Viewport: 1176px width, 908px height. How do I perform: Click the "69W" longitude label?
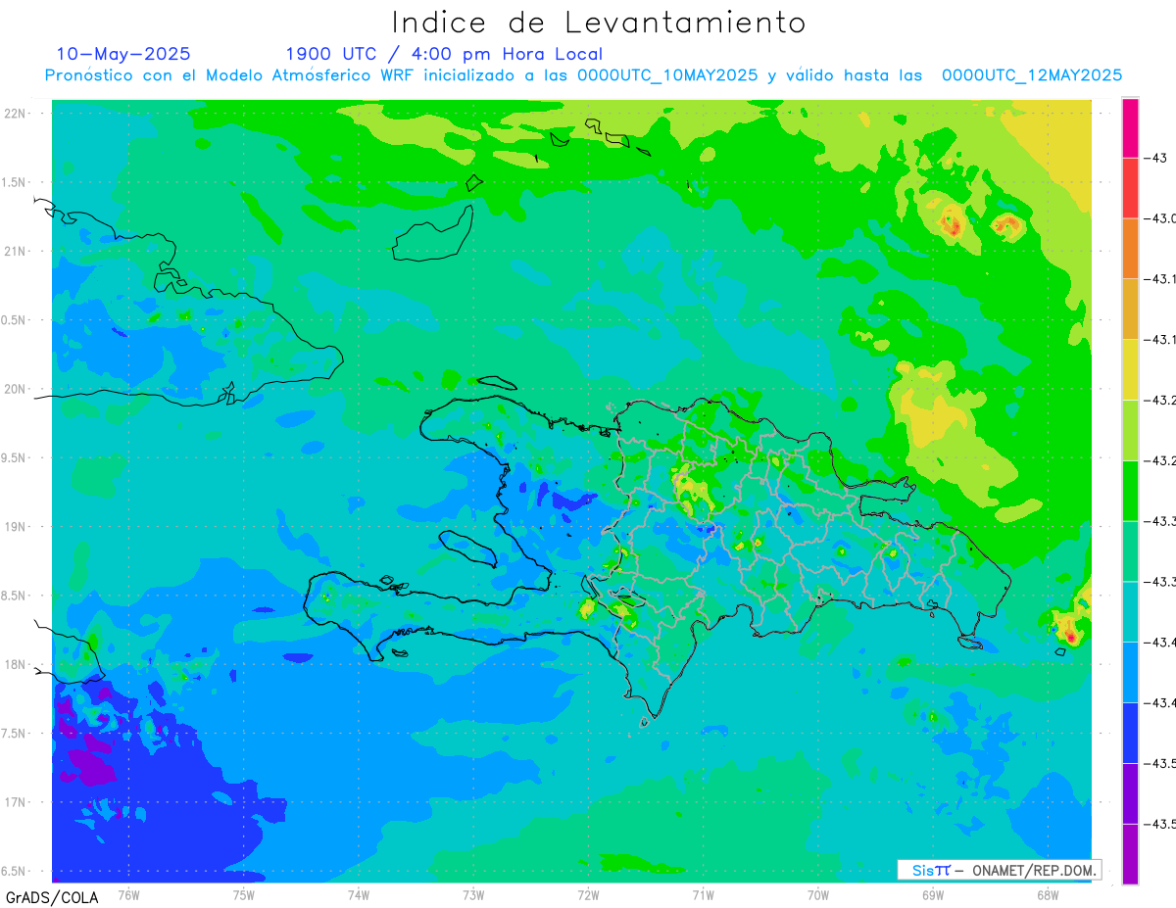click(933, 895)
